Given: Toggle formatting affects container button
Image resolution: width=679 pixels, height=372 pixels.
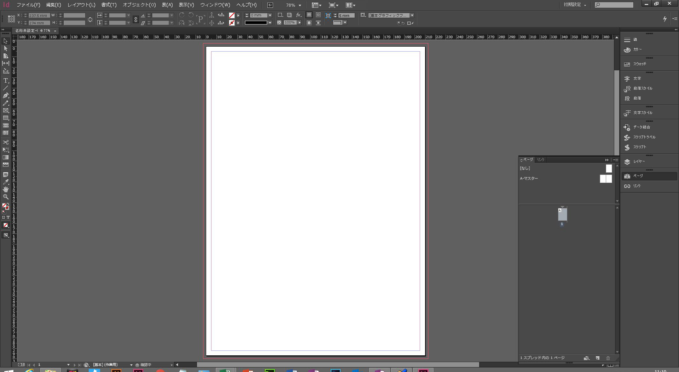Looking at the screenshot, I should tap(4, 217).
